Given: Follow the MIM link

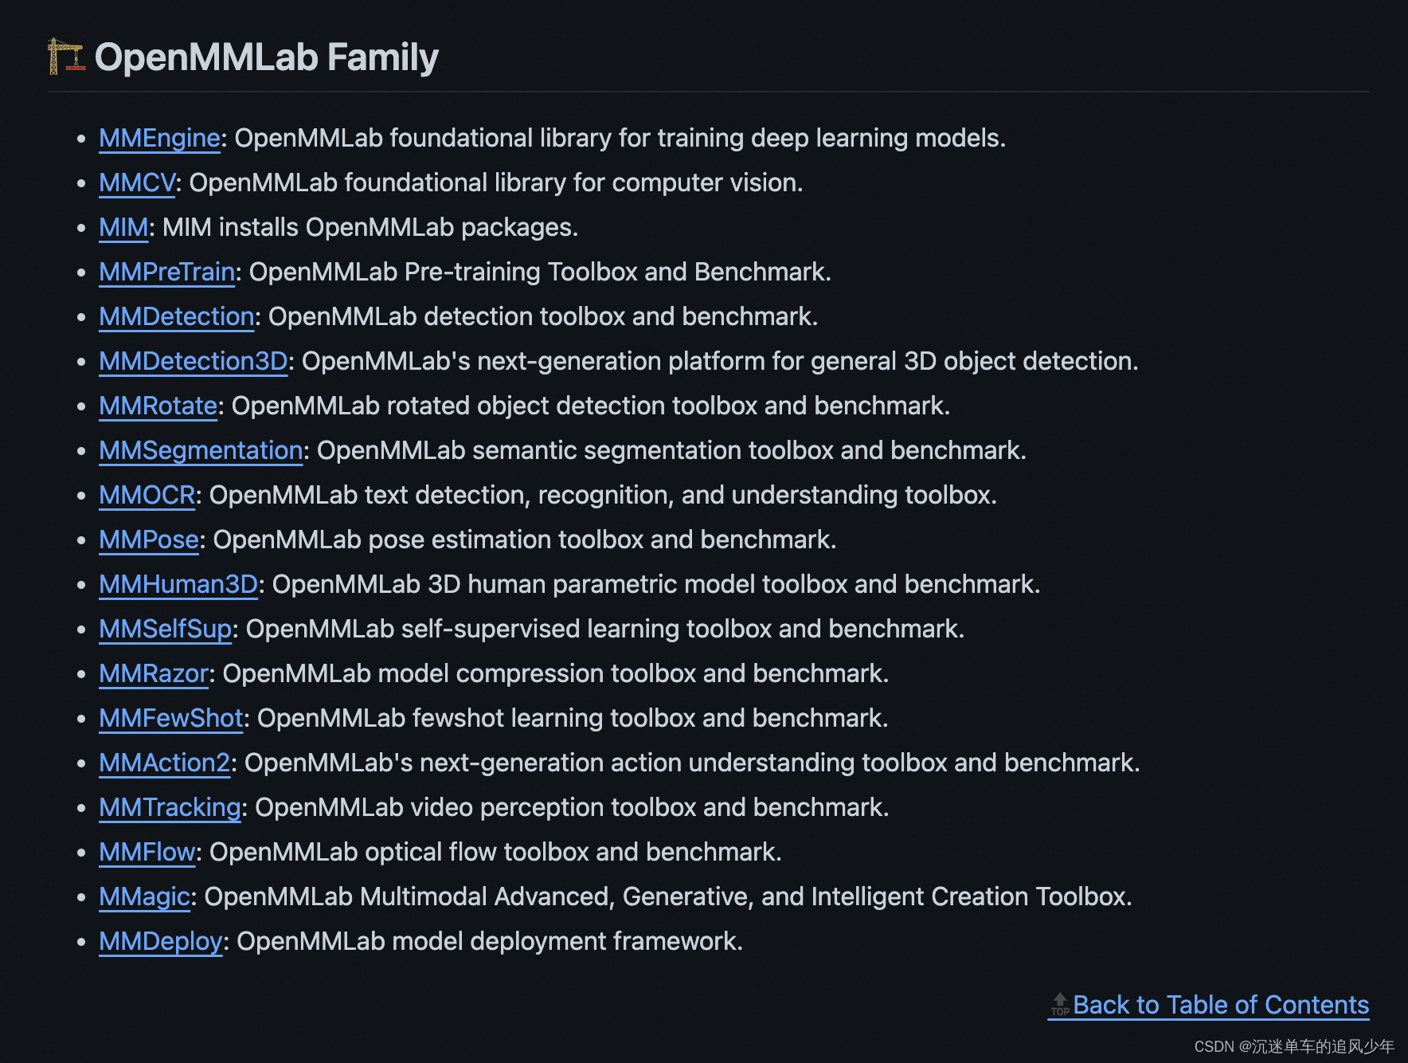Looking at the screenshot, I should 123,227.
